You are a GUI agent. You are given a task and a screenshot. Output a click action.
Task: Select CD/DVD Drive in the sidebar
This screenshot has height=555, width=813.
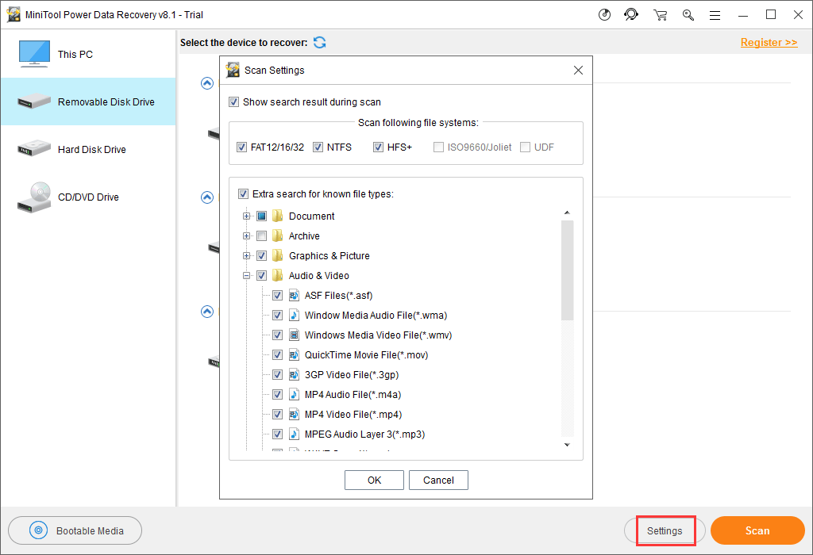pos(87,197)
